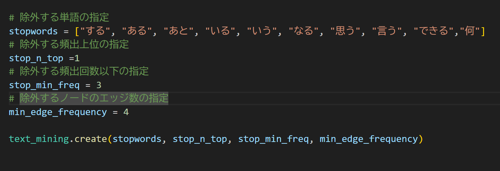Click the value 4 of min_edge_frequency
The image size is (500, 171).
[x=126, y=112]
